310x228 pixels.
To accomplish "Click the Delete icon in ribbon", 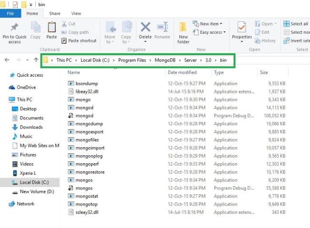I will tap(145, 27).
